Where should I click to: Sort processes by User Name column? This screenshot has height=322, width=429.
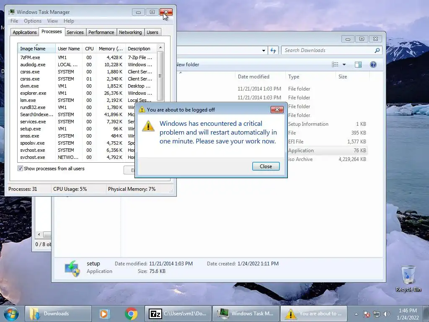point(69,49)
